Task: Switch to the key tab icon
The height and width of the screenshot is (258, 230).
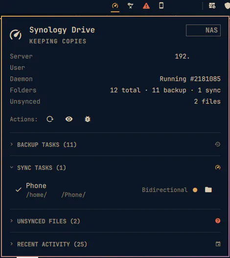Action: pos(130,6)
